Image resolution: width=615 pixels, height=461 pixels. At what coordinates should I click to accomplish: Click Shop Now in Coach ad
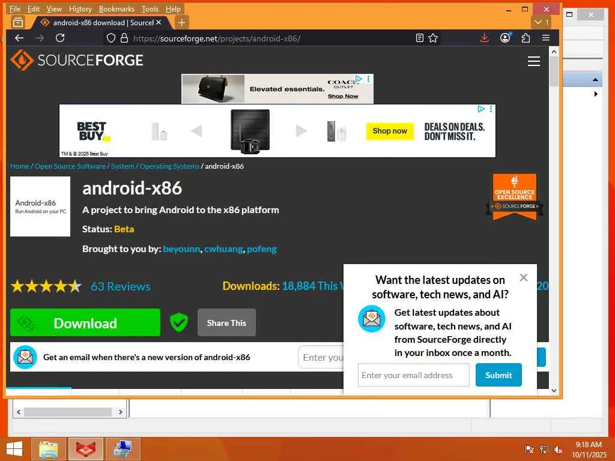click(x=343, y=97)
